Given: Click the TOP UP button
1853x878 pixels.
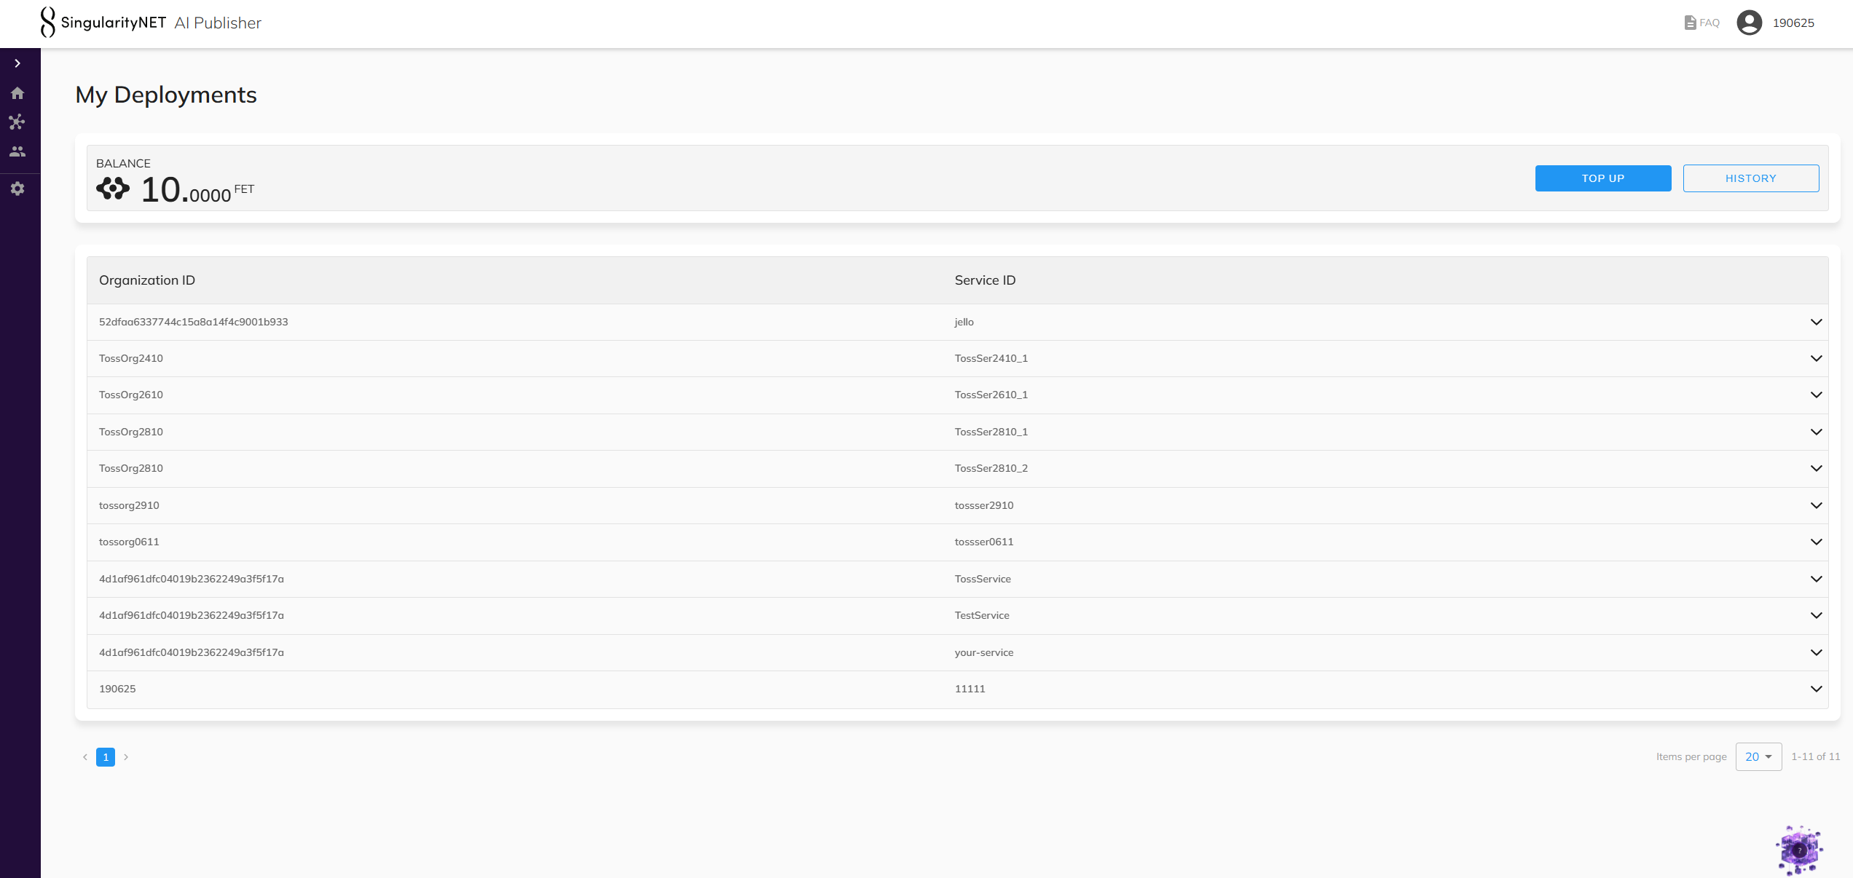Looking at the screenshot, I should [1602, 178].
